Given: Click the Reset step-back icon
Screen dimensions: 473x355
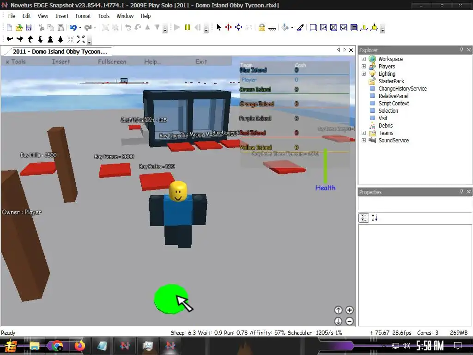Looking at the screenshot, I should (198, 27).
